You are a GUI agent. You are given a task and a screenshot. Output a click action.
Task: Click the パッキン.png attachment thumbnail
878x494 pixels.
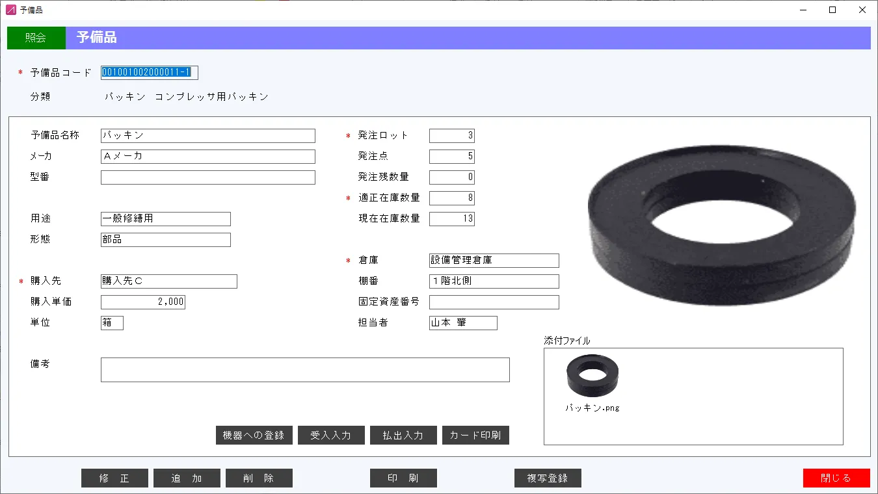coord(591,376)
